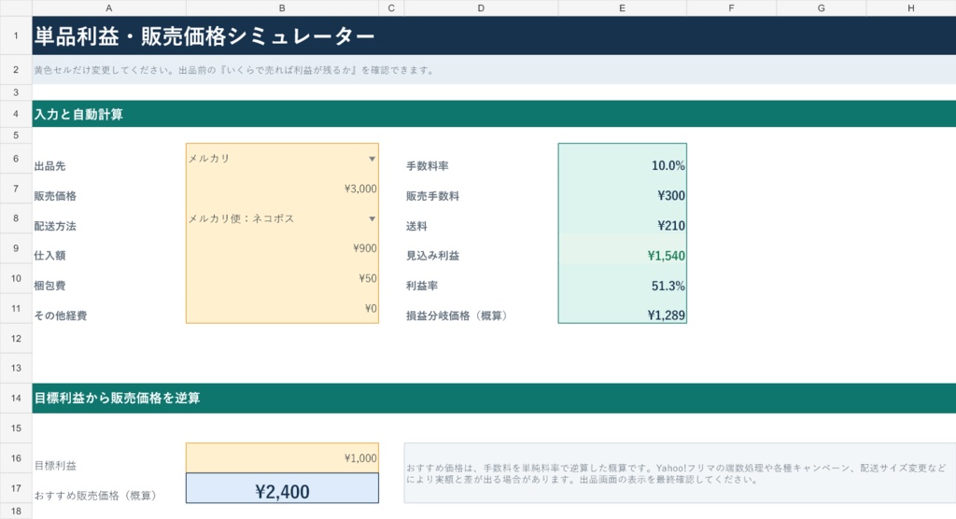Click the 梱包費 label

(50, 286)
